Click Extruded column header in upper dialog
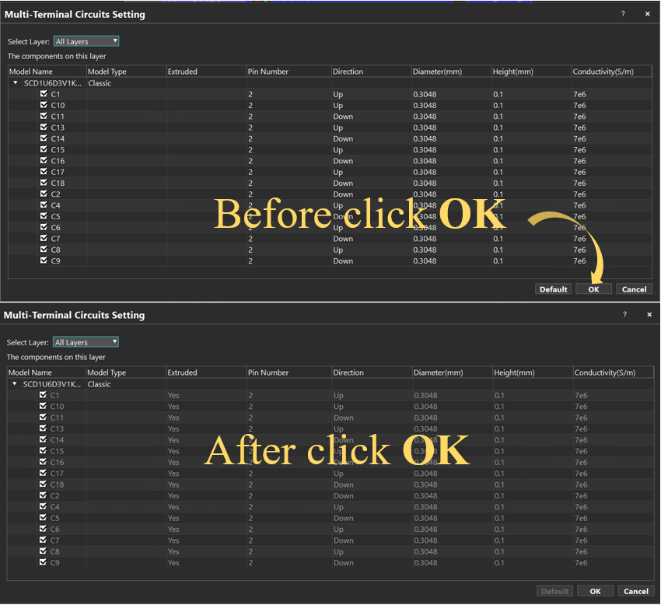Viewport: 661px width, 605px height. point(207,72)
